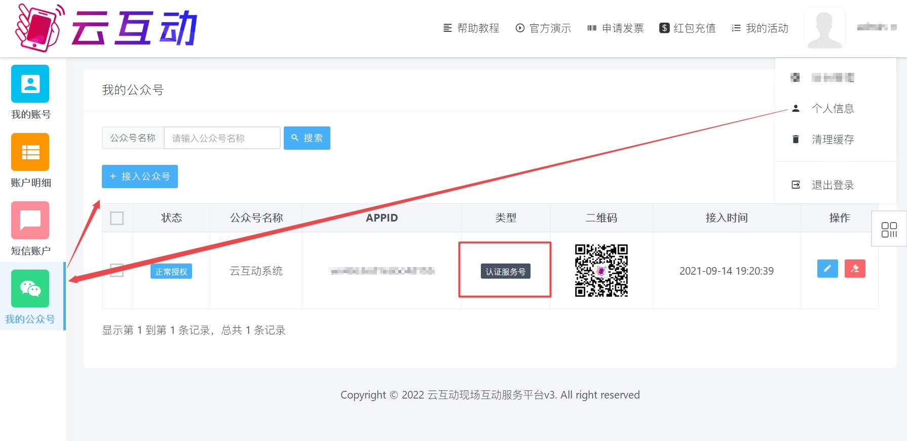This screenshot has height=441, width=907.
Task: Click the 云互动 logo
Action: [106, 28]
